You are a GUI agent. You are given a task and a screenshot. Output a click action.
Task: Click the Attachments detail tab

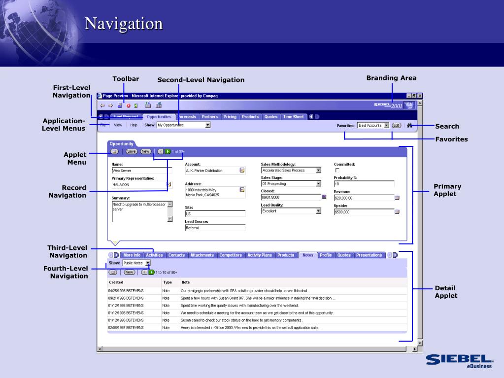pyautogui.click(x=202, y=255)
